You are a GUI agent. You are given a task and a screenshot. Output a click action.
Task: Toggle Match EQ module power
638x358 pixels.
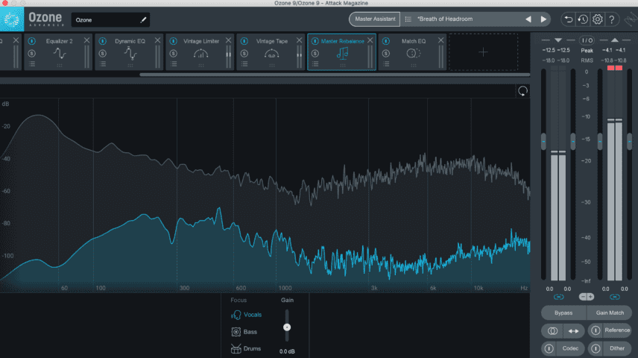pyautogui.click(x=386, y=41)
